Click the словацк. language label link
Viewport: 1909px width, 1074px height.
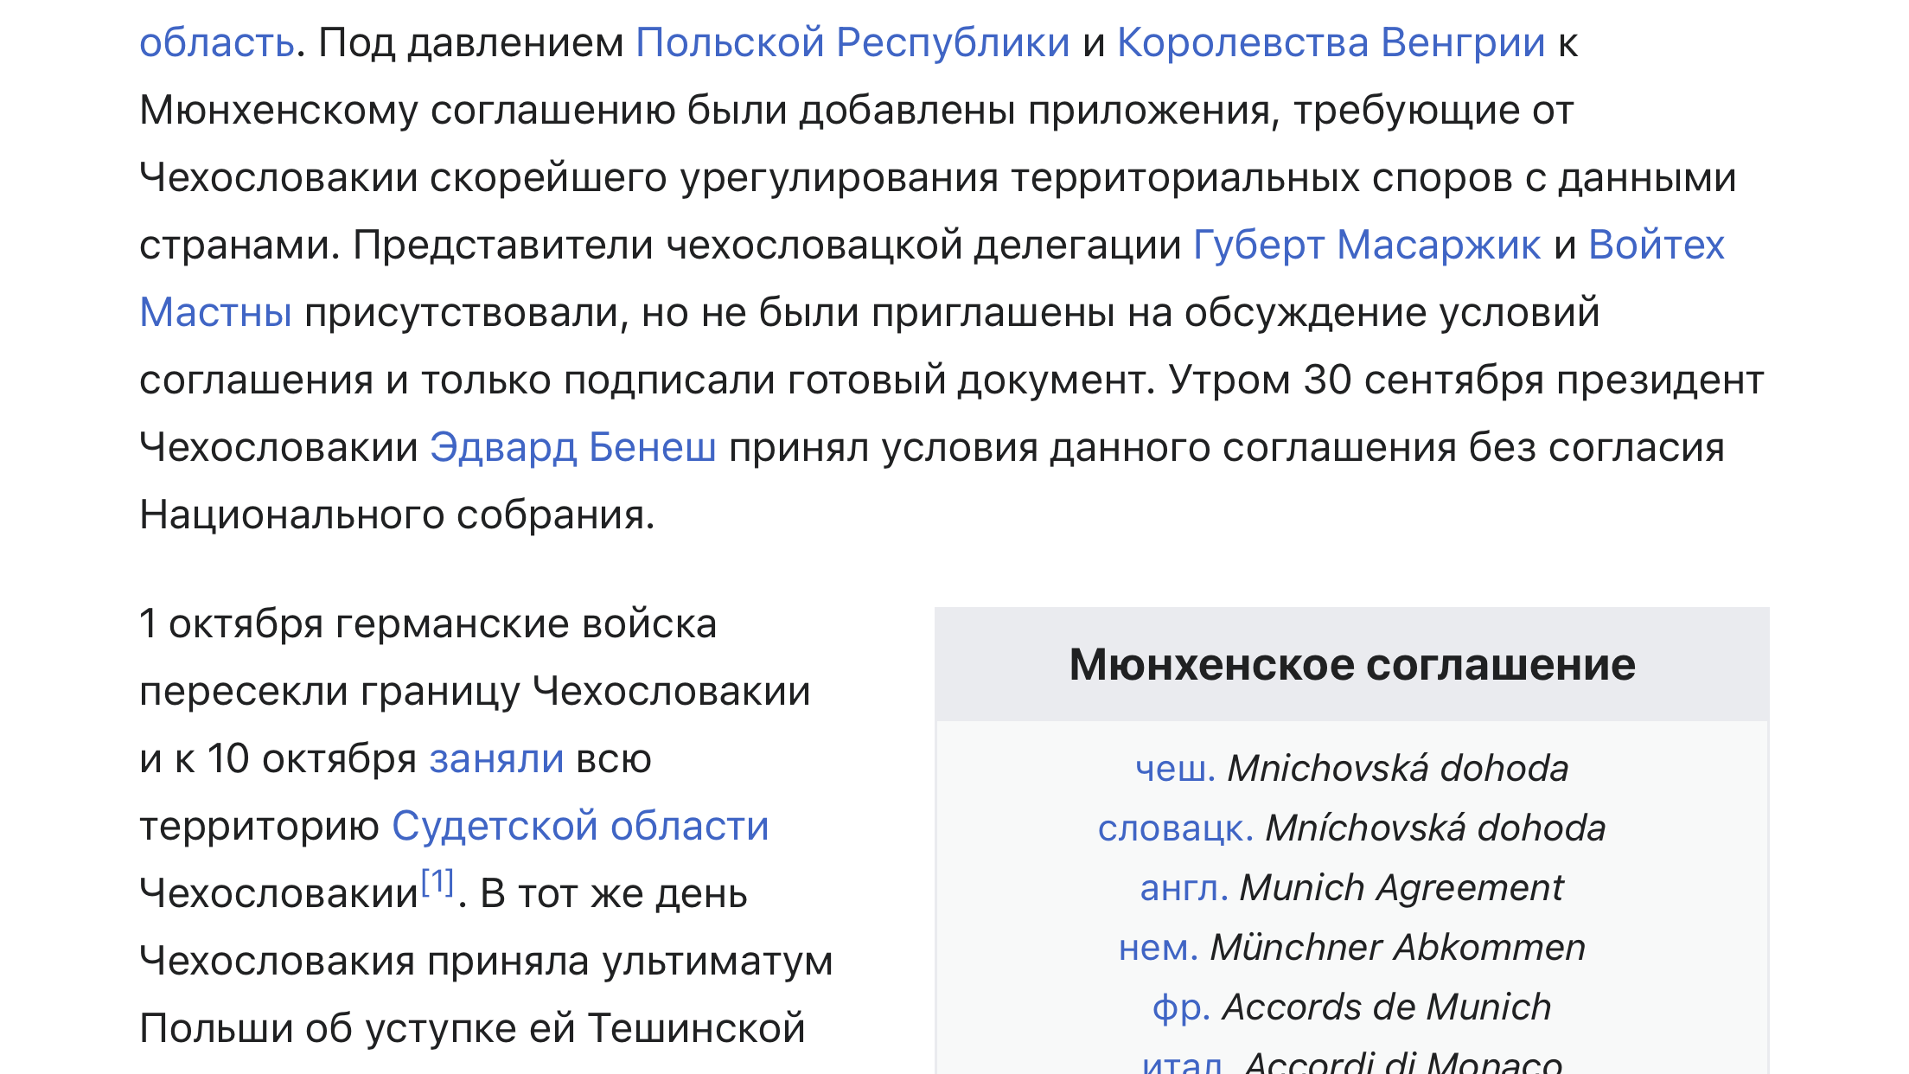1176,828
